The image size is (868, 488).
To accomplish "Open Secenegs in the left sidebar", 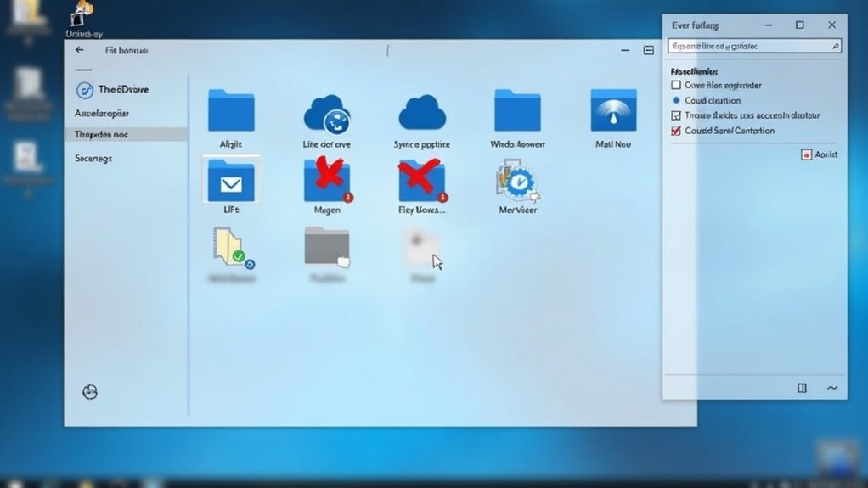I will pyautogui.click(x=93, y=158).
